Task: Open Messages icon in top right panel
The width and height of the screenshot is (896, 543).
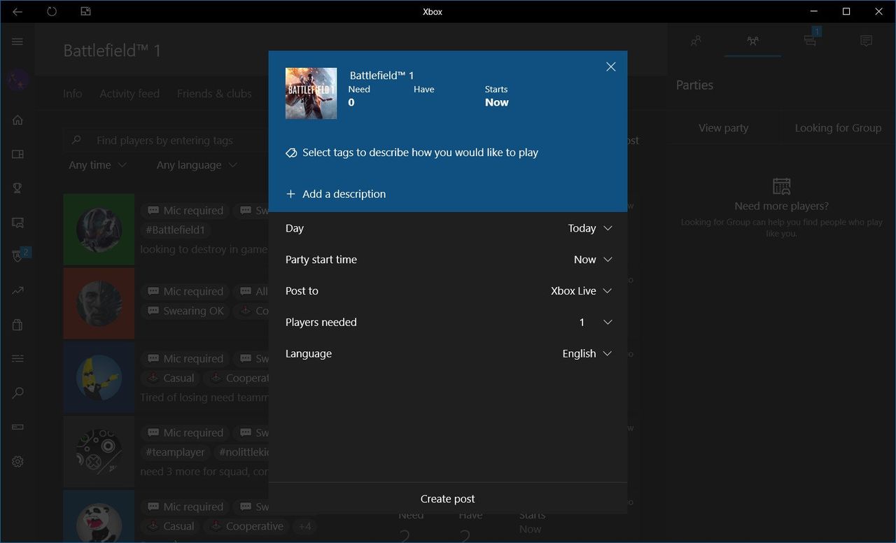Action: [866, 41]
